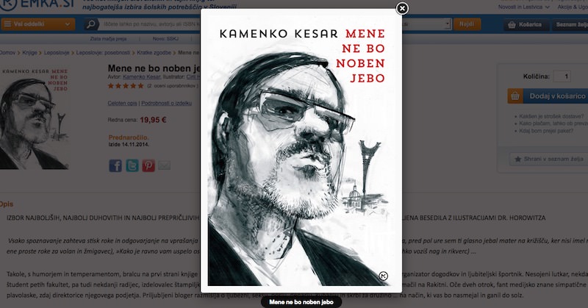The width and height of the screenshot is (588, 308).
Task: Click the shopping cart icon on Dodaj v košarico
Action: [515, 96]
